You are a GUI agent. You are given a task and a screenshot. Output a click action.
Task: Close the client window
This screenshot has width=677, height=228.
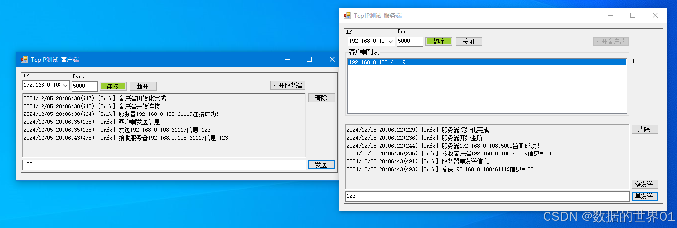click(x=332, y=59)
